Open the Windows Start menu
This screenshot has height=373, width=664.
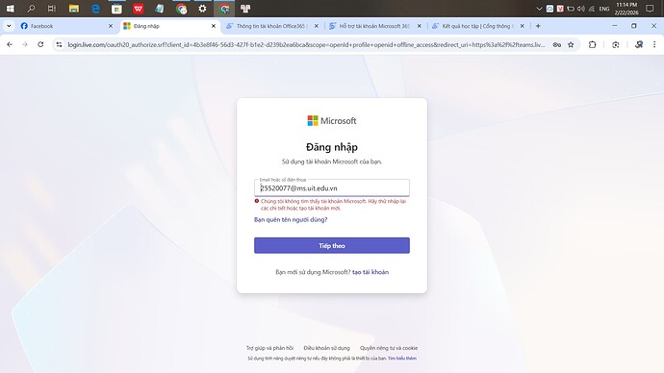tap(10, 9)
